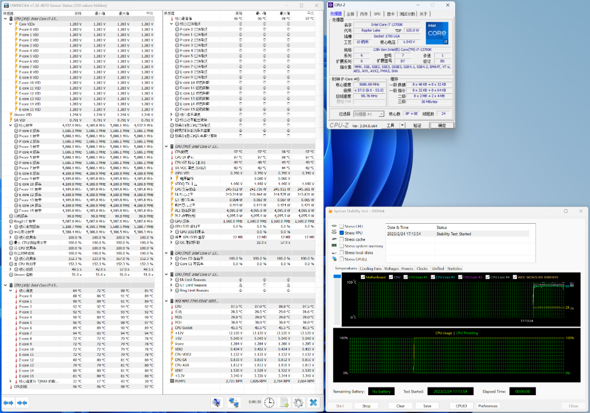This screenshot has width=590, height=413.
Task: Click HWiNFO expand columns arrows icon
Action: pos(8,403)
